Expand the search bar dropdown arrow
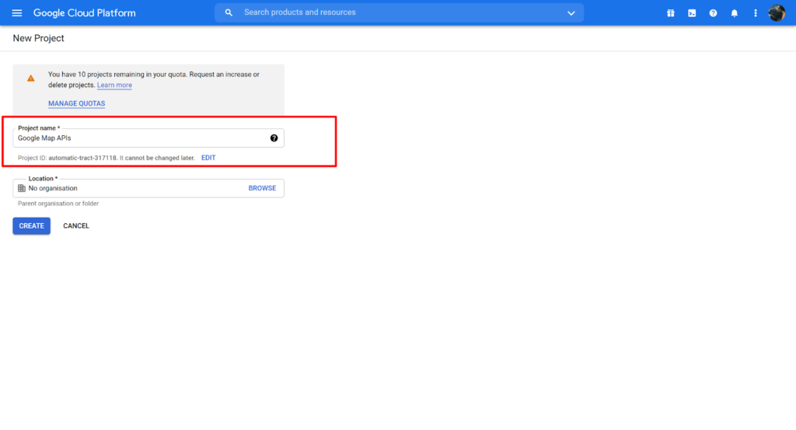The width and height of the screenshot is (796, 430). click(571, 13)
